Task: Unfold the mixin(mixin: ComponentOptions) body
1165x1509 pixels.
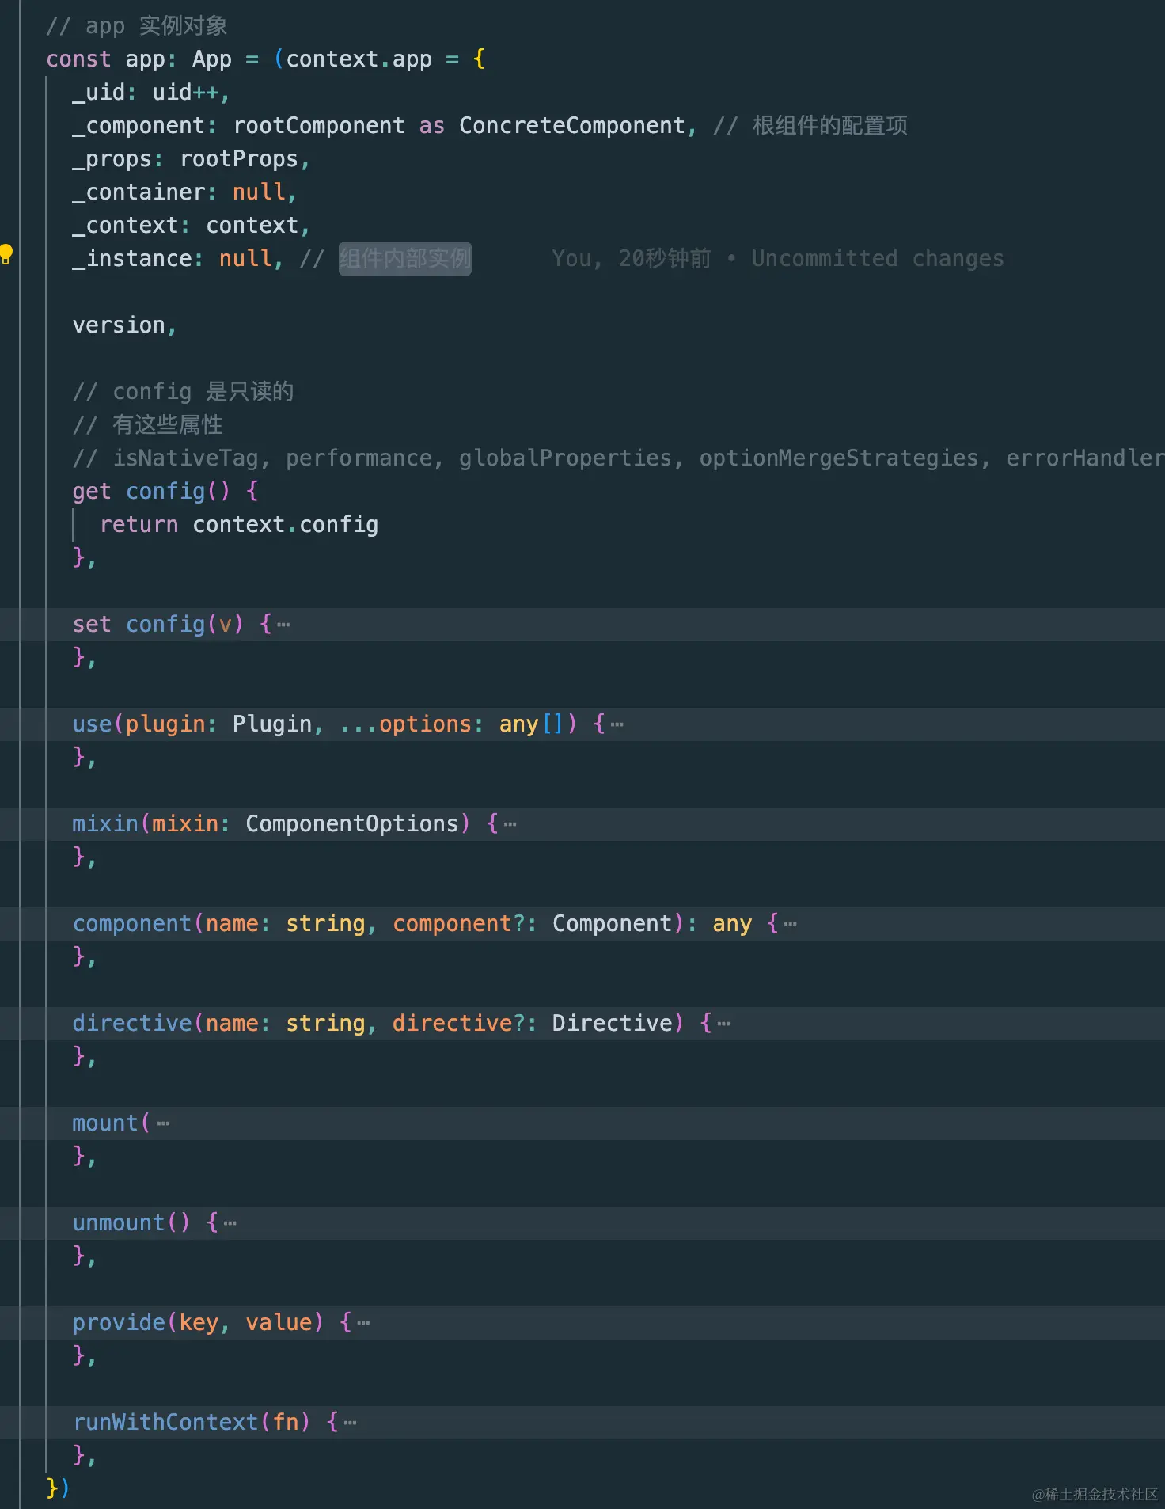Action: (x=510, y=824)
